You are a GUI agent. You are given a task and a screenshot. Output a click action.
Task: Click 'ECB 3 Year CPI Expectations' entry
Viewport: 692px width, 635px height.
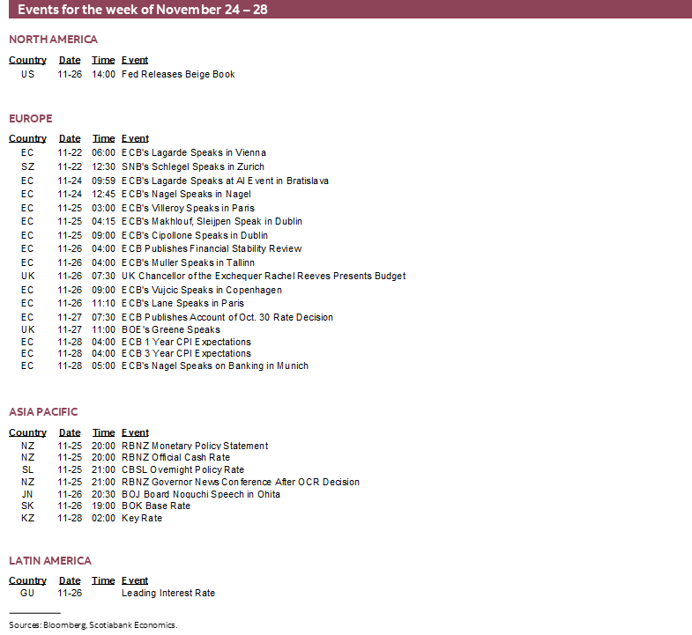coord(186,353)
